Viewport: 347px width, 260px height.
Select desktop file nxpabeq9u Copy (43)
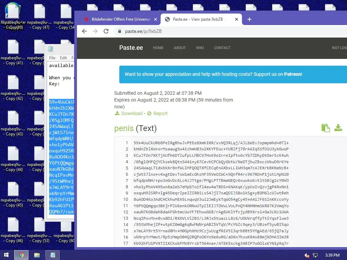pyautogui.click(x=13, y=124)
